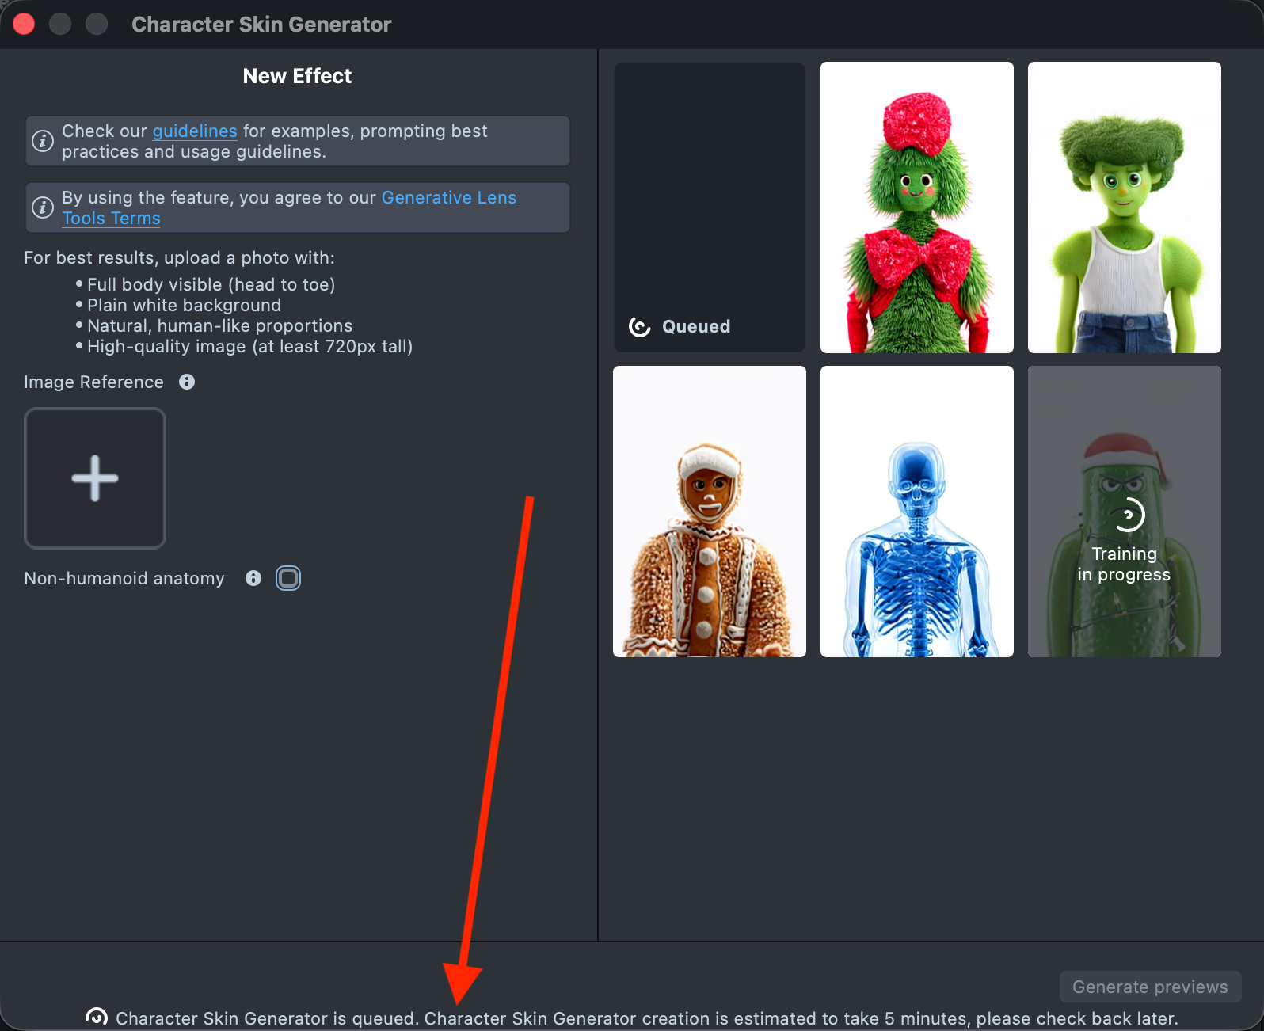Click the Queued spinner icon

[x=639, y=326]
